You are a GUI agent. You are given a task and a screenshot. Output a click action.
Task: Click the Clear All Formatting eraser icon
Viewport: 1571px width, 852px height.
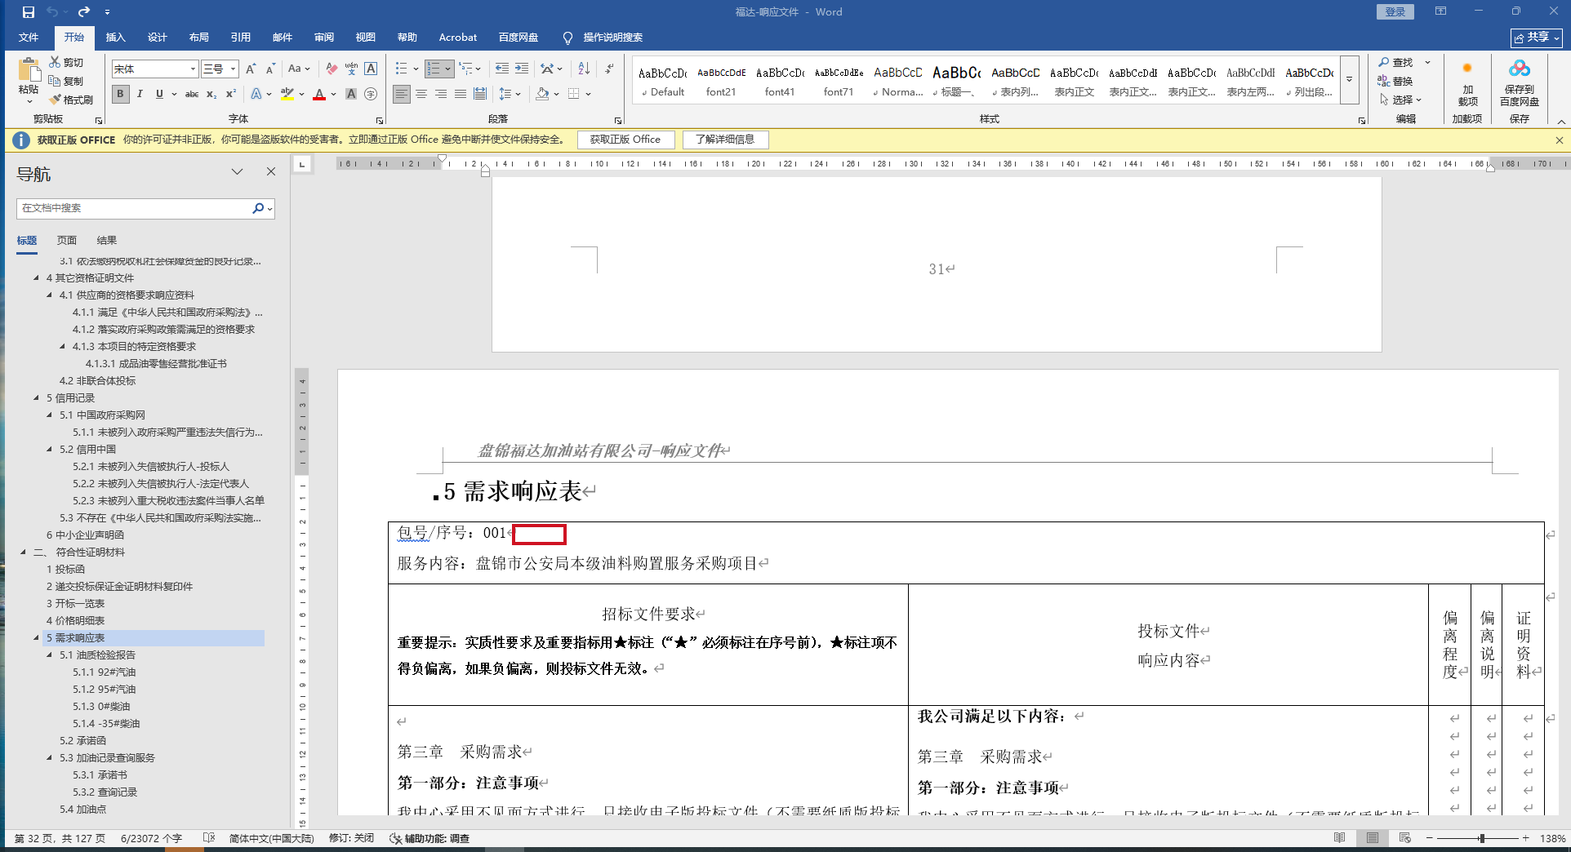(331, 69)
